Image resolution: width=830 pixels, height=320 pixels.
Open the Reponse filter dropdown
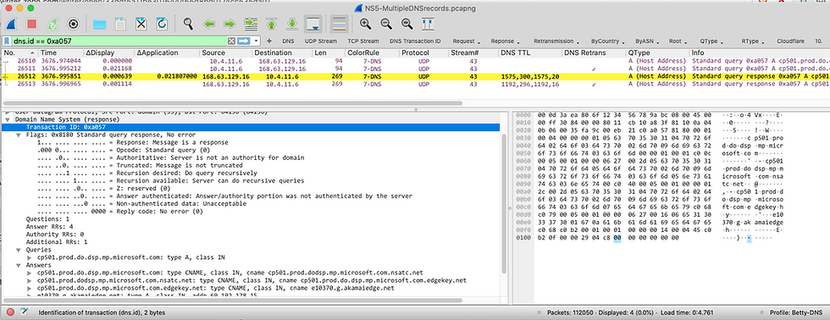[505, 41]
